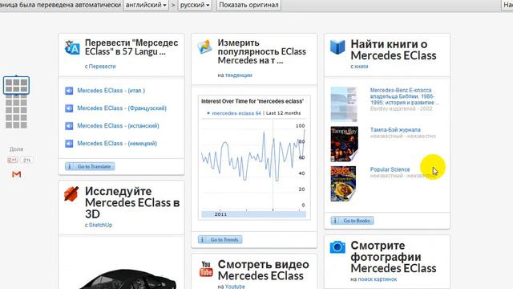This screenshot has height=289, width=513.
Task: Click the Смотрите фотографии Mercedes EClass heading
Action: click(x=394, y=257)
